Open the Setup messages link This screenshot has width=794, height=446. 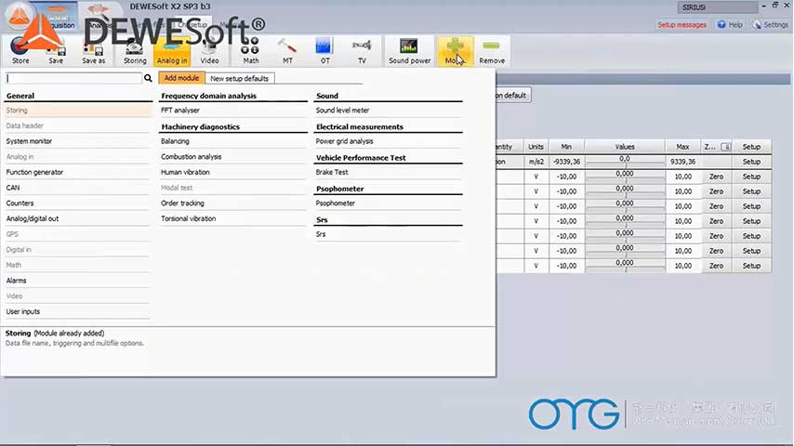682,25
